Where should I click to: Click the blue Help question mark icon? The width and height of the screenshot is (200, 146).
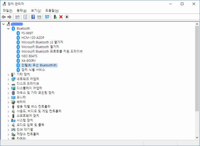pos(33,17)
